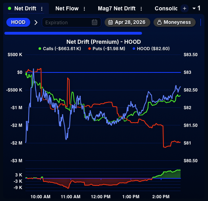Click the 1:00 PM time axis label
208x201 pixels.
coord(131,197)
